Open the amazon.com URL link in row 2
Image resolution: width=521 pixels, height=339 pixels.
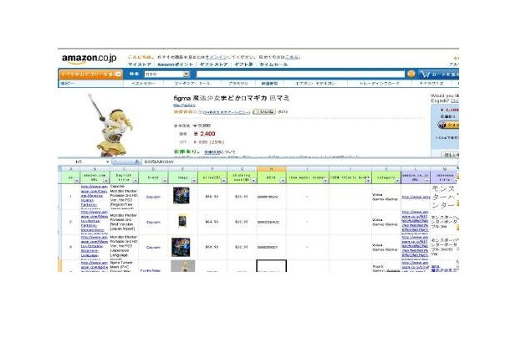click(x=94, y=221)
